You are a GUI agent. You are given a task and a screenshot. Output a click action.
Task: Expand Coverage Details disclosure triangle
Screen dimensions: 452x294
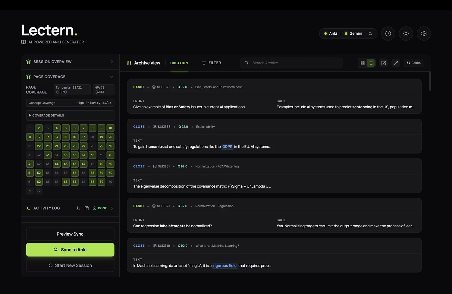click(x=30, y=115)
